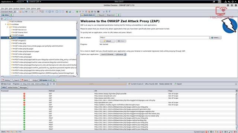Switch to the Request tab
The height and width of the screenshot is (133, 238).
click(x=100, y=15)
